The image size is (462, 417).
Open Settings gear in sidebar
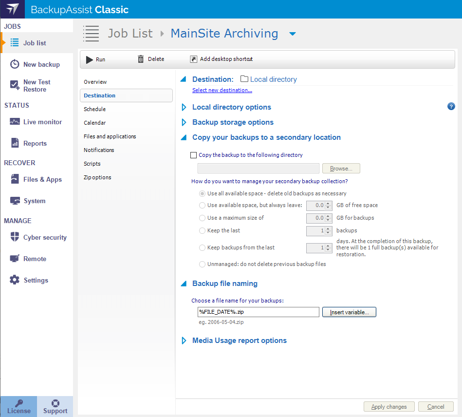click(x=15, y=280)
